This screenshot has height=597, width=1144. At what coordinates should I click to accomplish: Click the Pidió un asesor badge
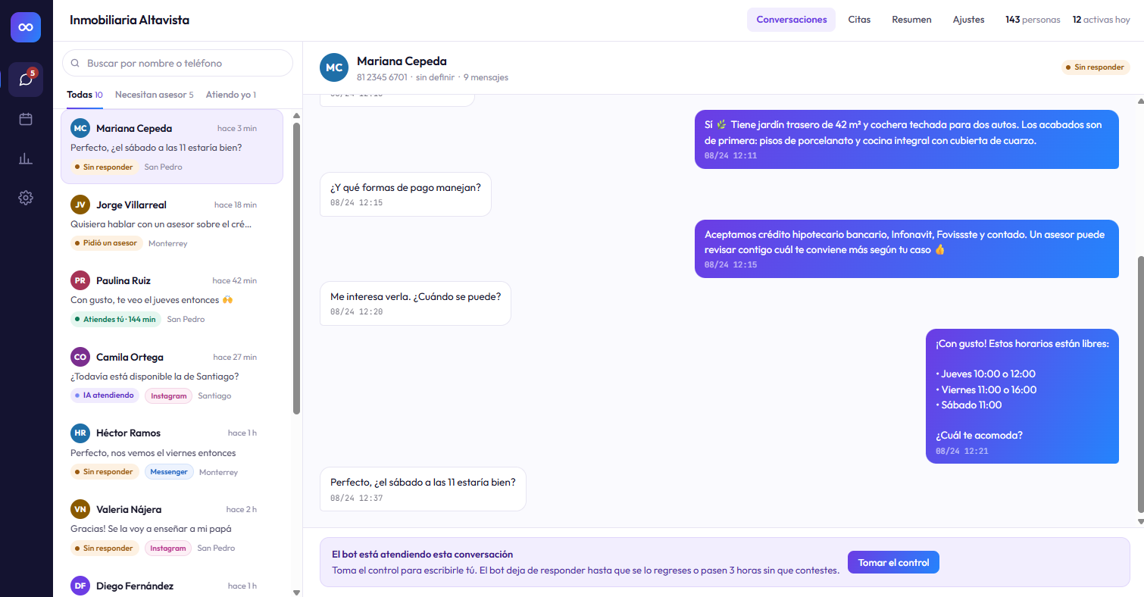point(107,243)
